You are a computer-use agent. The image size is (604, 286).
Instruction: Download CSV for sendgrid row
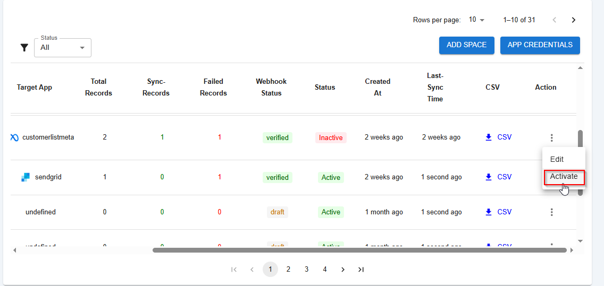(x=499, y=177)
